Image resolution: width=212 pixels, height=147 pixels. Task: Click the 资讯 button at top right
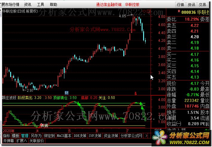(191, 5)
